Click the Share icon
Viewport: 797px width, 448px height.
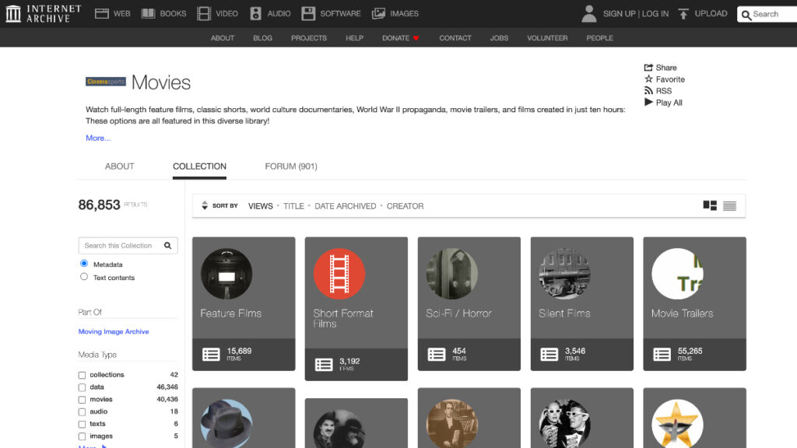click(x=648, y=68)
